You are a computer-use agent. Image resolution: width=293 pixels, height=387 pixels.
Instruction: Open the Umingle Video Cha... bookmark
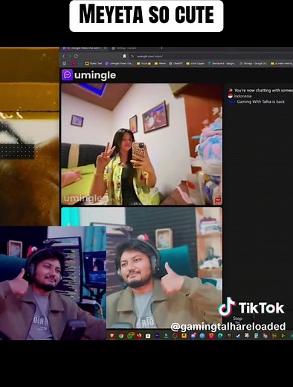120,63
